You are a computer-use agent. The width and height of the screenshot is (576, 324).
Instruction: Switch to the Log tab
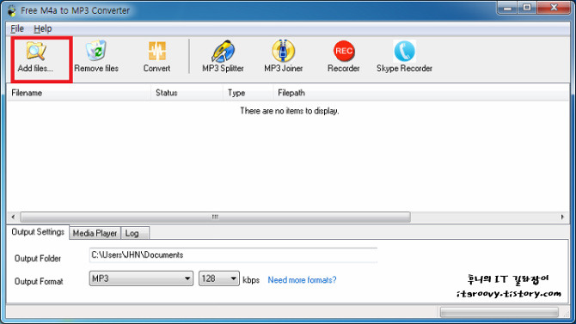(x=135, y=233)
